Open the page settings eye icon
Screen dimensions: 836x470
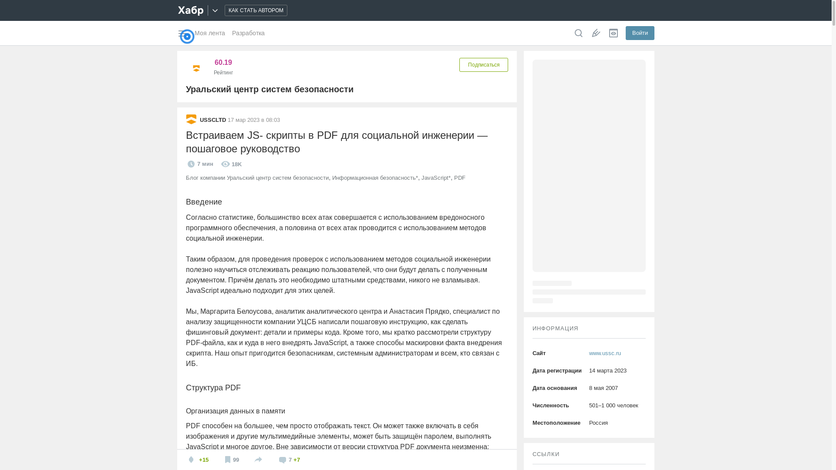tap(614, 33)
